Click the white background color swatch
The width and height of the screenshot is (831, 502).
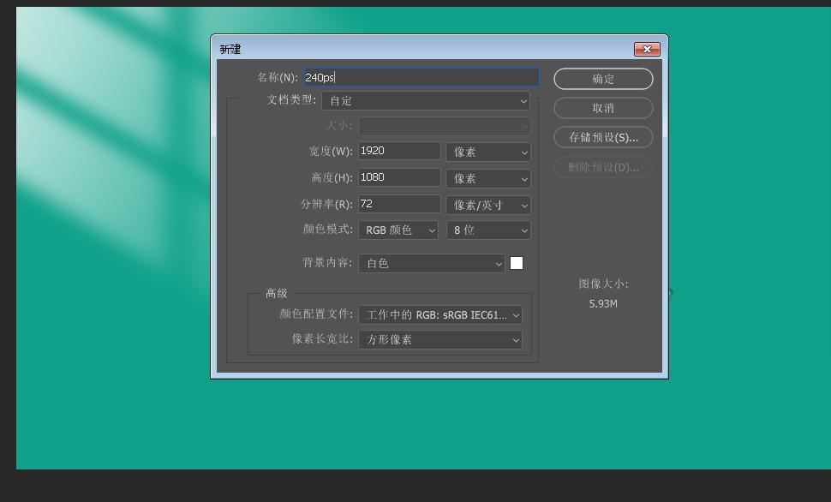coord(517,264)
